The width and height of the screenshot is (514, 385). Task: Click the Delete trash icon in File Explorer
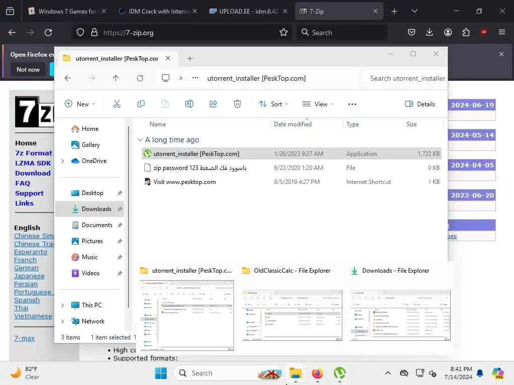point(237,104)
